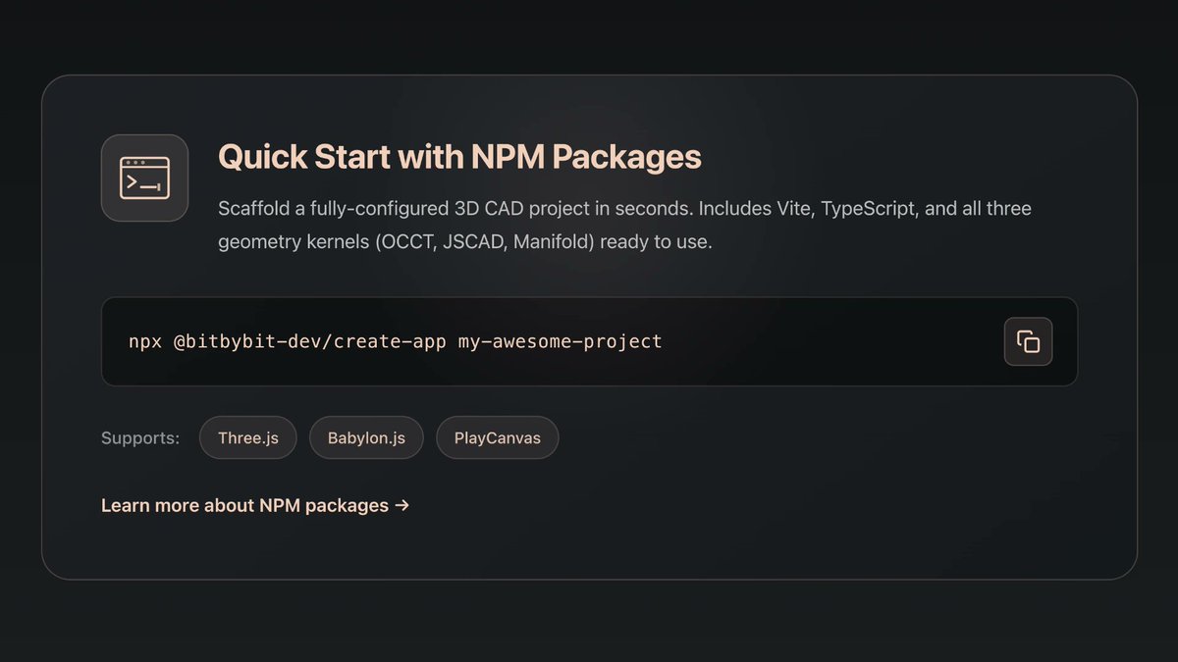Click the empty area right of the command text

[832, 341]
